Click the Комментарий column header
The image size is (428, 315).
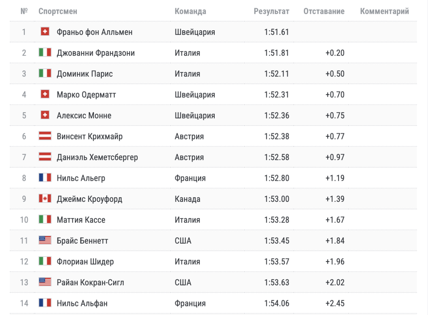(x=384, y=11)
